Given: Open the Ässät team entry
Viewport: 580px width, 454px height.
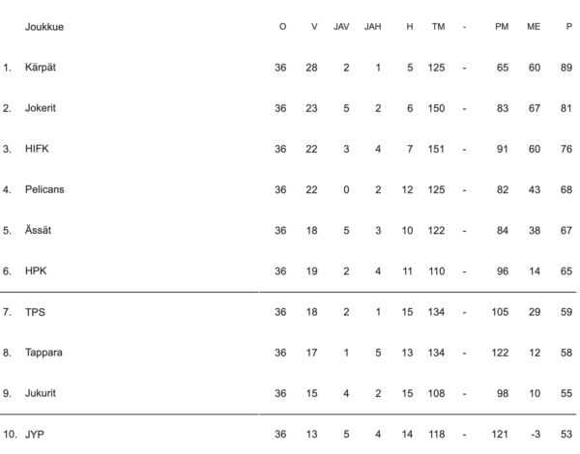Looking at the screenshot, I should (x=39, y=230).
